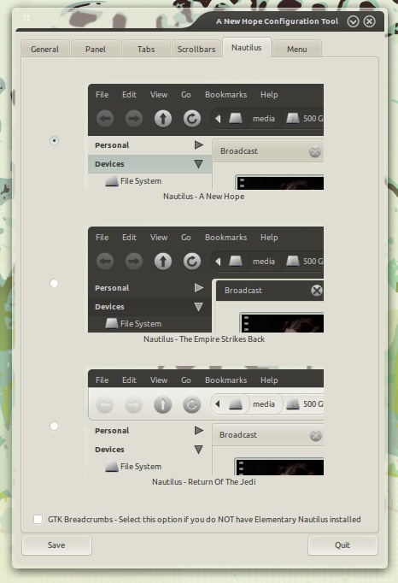Click breadcrumb left arrow in Empire Strikes Back preview
The height and width of the screenshot is (583, 398).
coord(218,262)
